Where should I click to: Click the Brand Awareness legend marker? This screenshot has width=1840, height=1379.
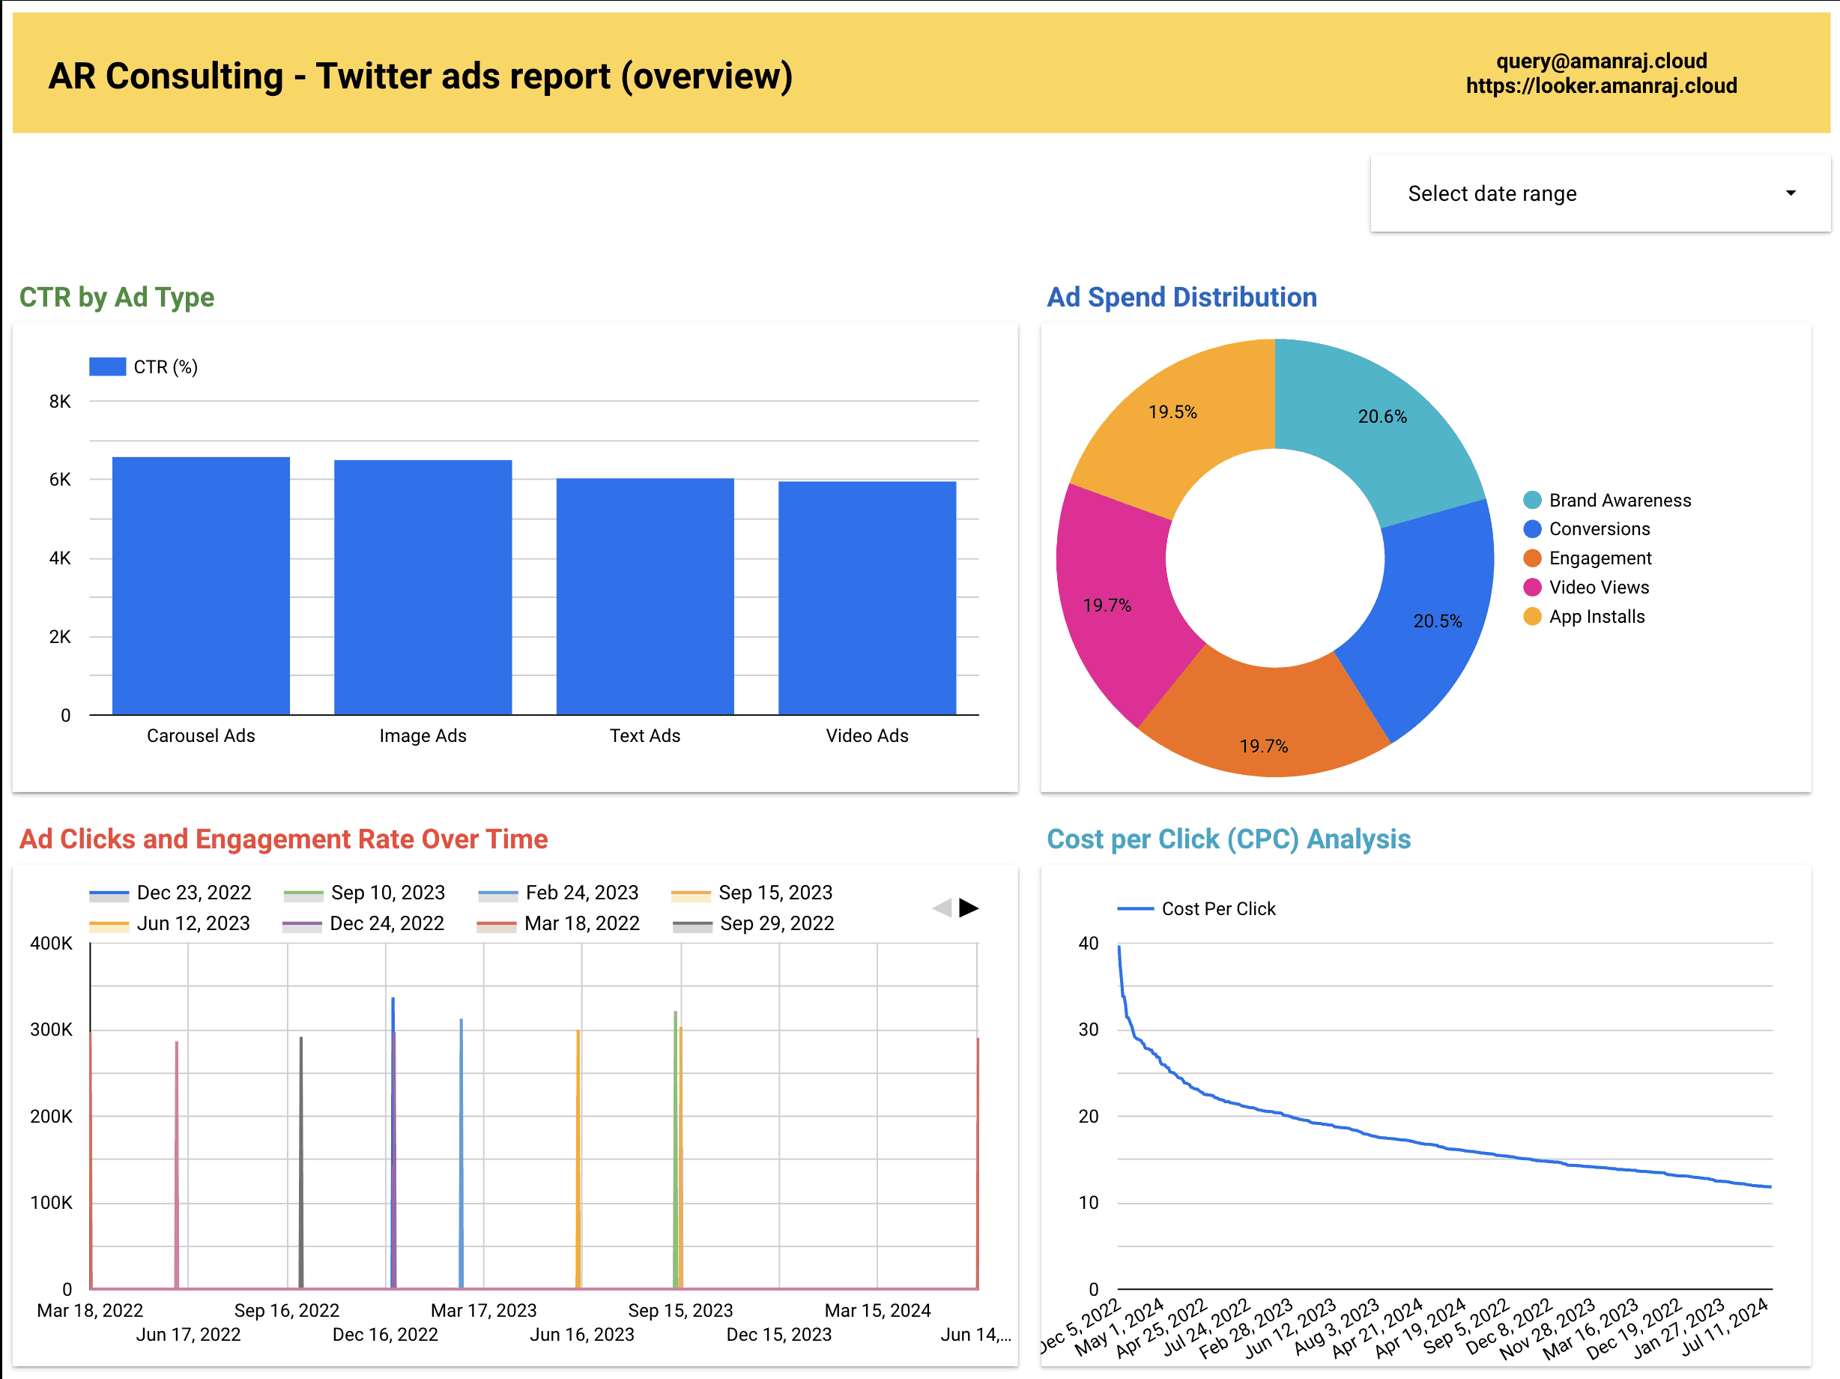click(1531, 500)
